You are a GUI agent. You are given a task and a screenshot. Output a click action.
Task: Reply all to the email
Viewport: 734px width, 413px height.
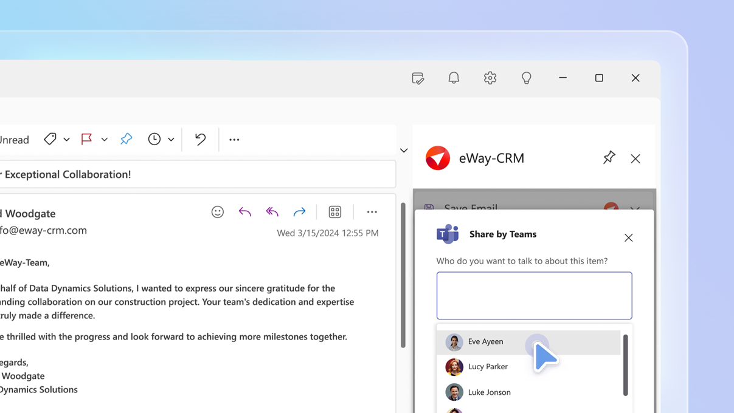point(272,212)
